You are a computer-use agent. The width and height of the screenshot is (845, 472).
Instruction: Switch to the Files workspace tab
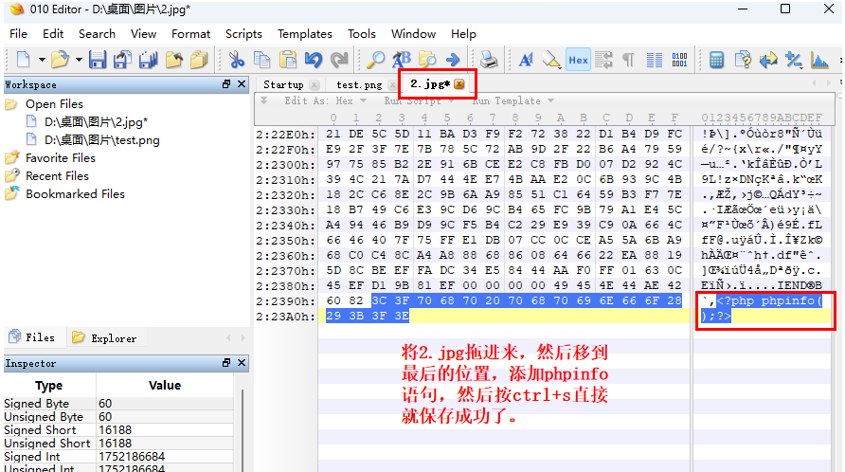33,337
